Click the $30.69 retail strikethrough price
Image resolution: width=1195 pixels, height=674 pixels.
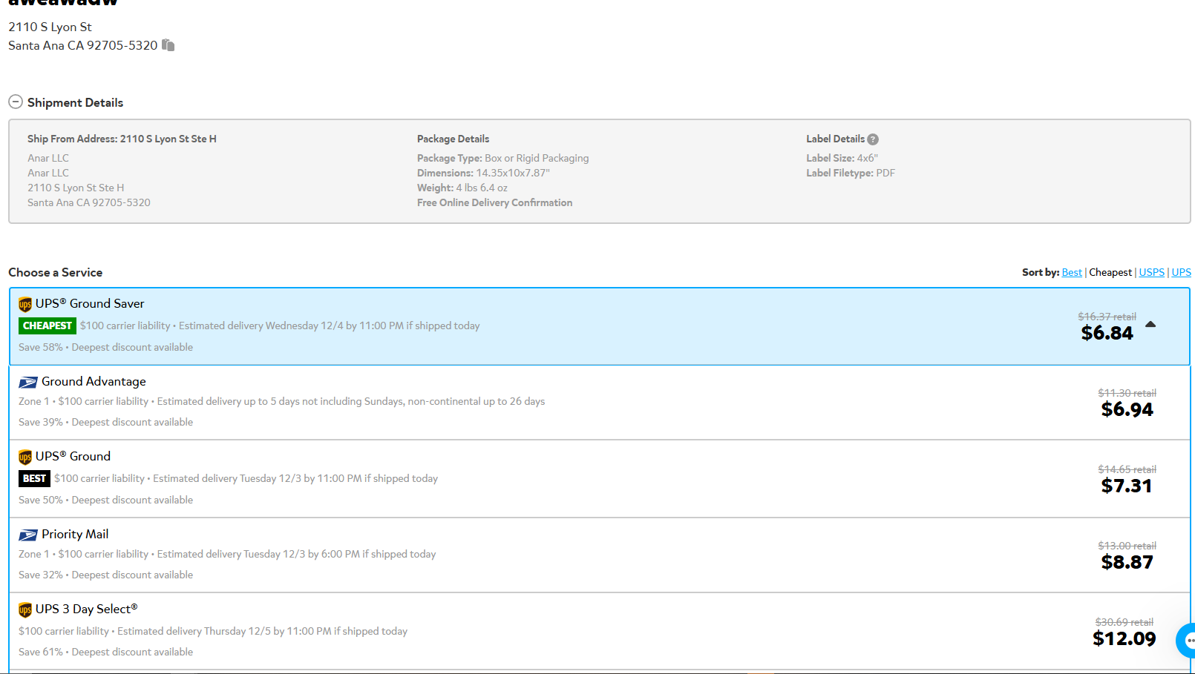[x=1124, y=622]
